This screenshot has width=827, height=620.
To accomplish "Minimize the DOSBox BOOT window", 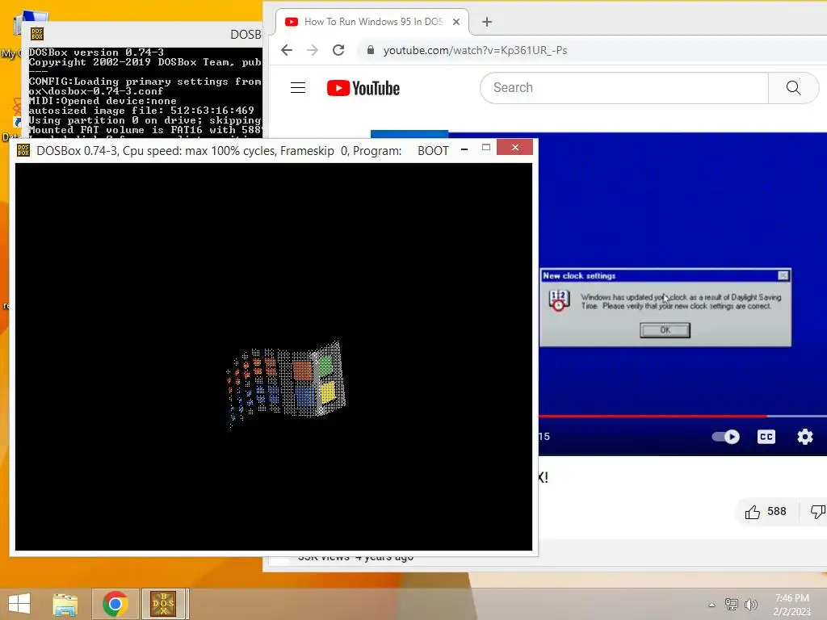I will point(464,149).
